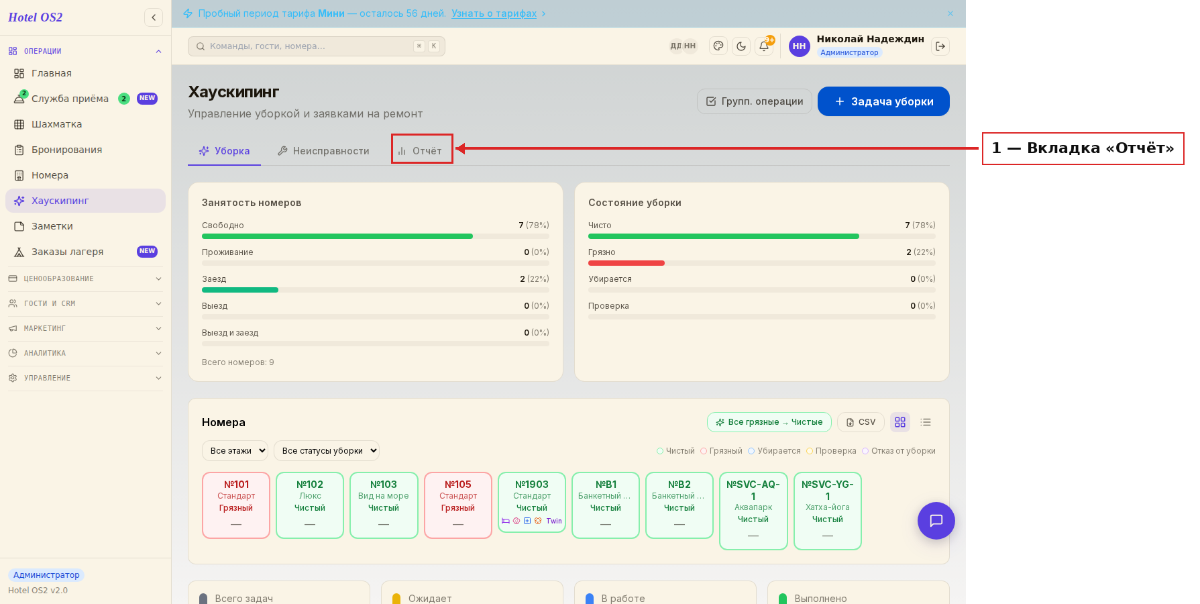Switch to the Неисправности tab
The width and height of the screenshot is (1200, 604).
[x=323, y=151]
